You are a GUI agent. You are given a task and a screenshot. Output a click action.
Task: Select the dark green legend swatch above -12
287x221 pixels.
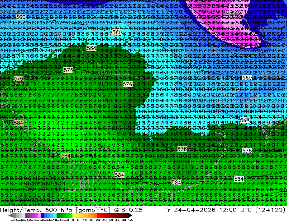point(58,215)
